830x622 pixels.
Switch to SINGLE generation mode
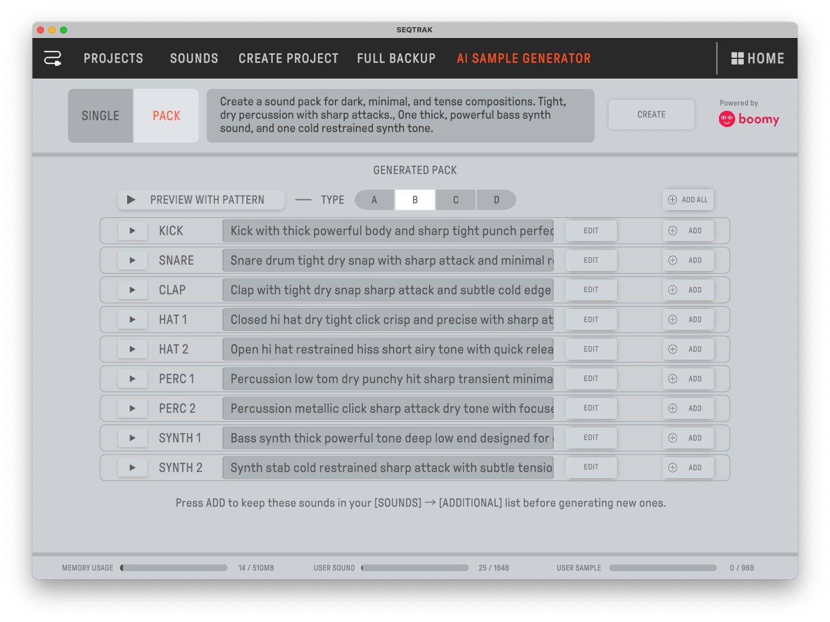pos(101,116)
